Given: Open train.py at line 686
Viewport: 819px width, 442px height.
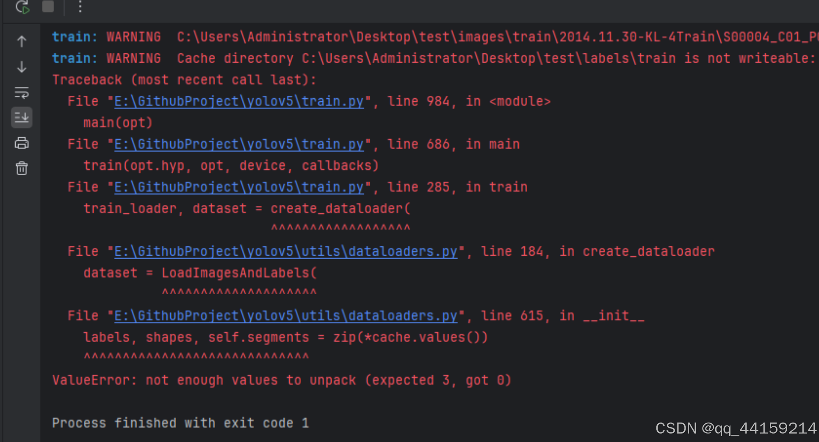Looking at the screenshot, I should pos(238,144).
